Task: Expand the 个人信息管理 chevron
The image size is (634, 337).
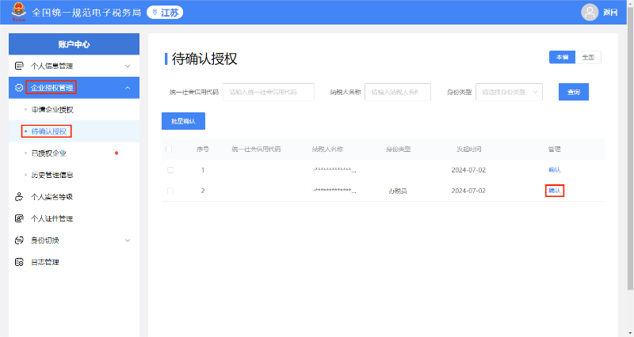Action: click(128, 66)
